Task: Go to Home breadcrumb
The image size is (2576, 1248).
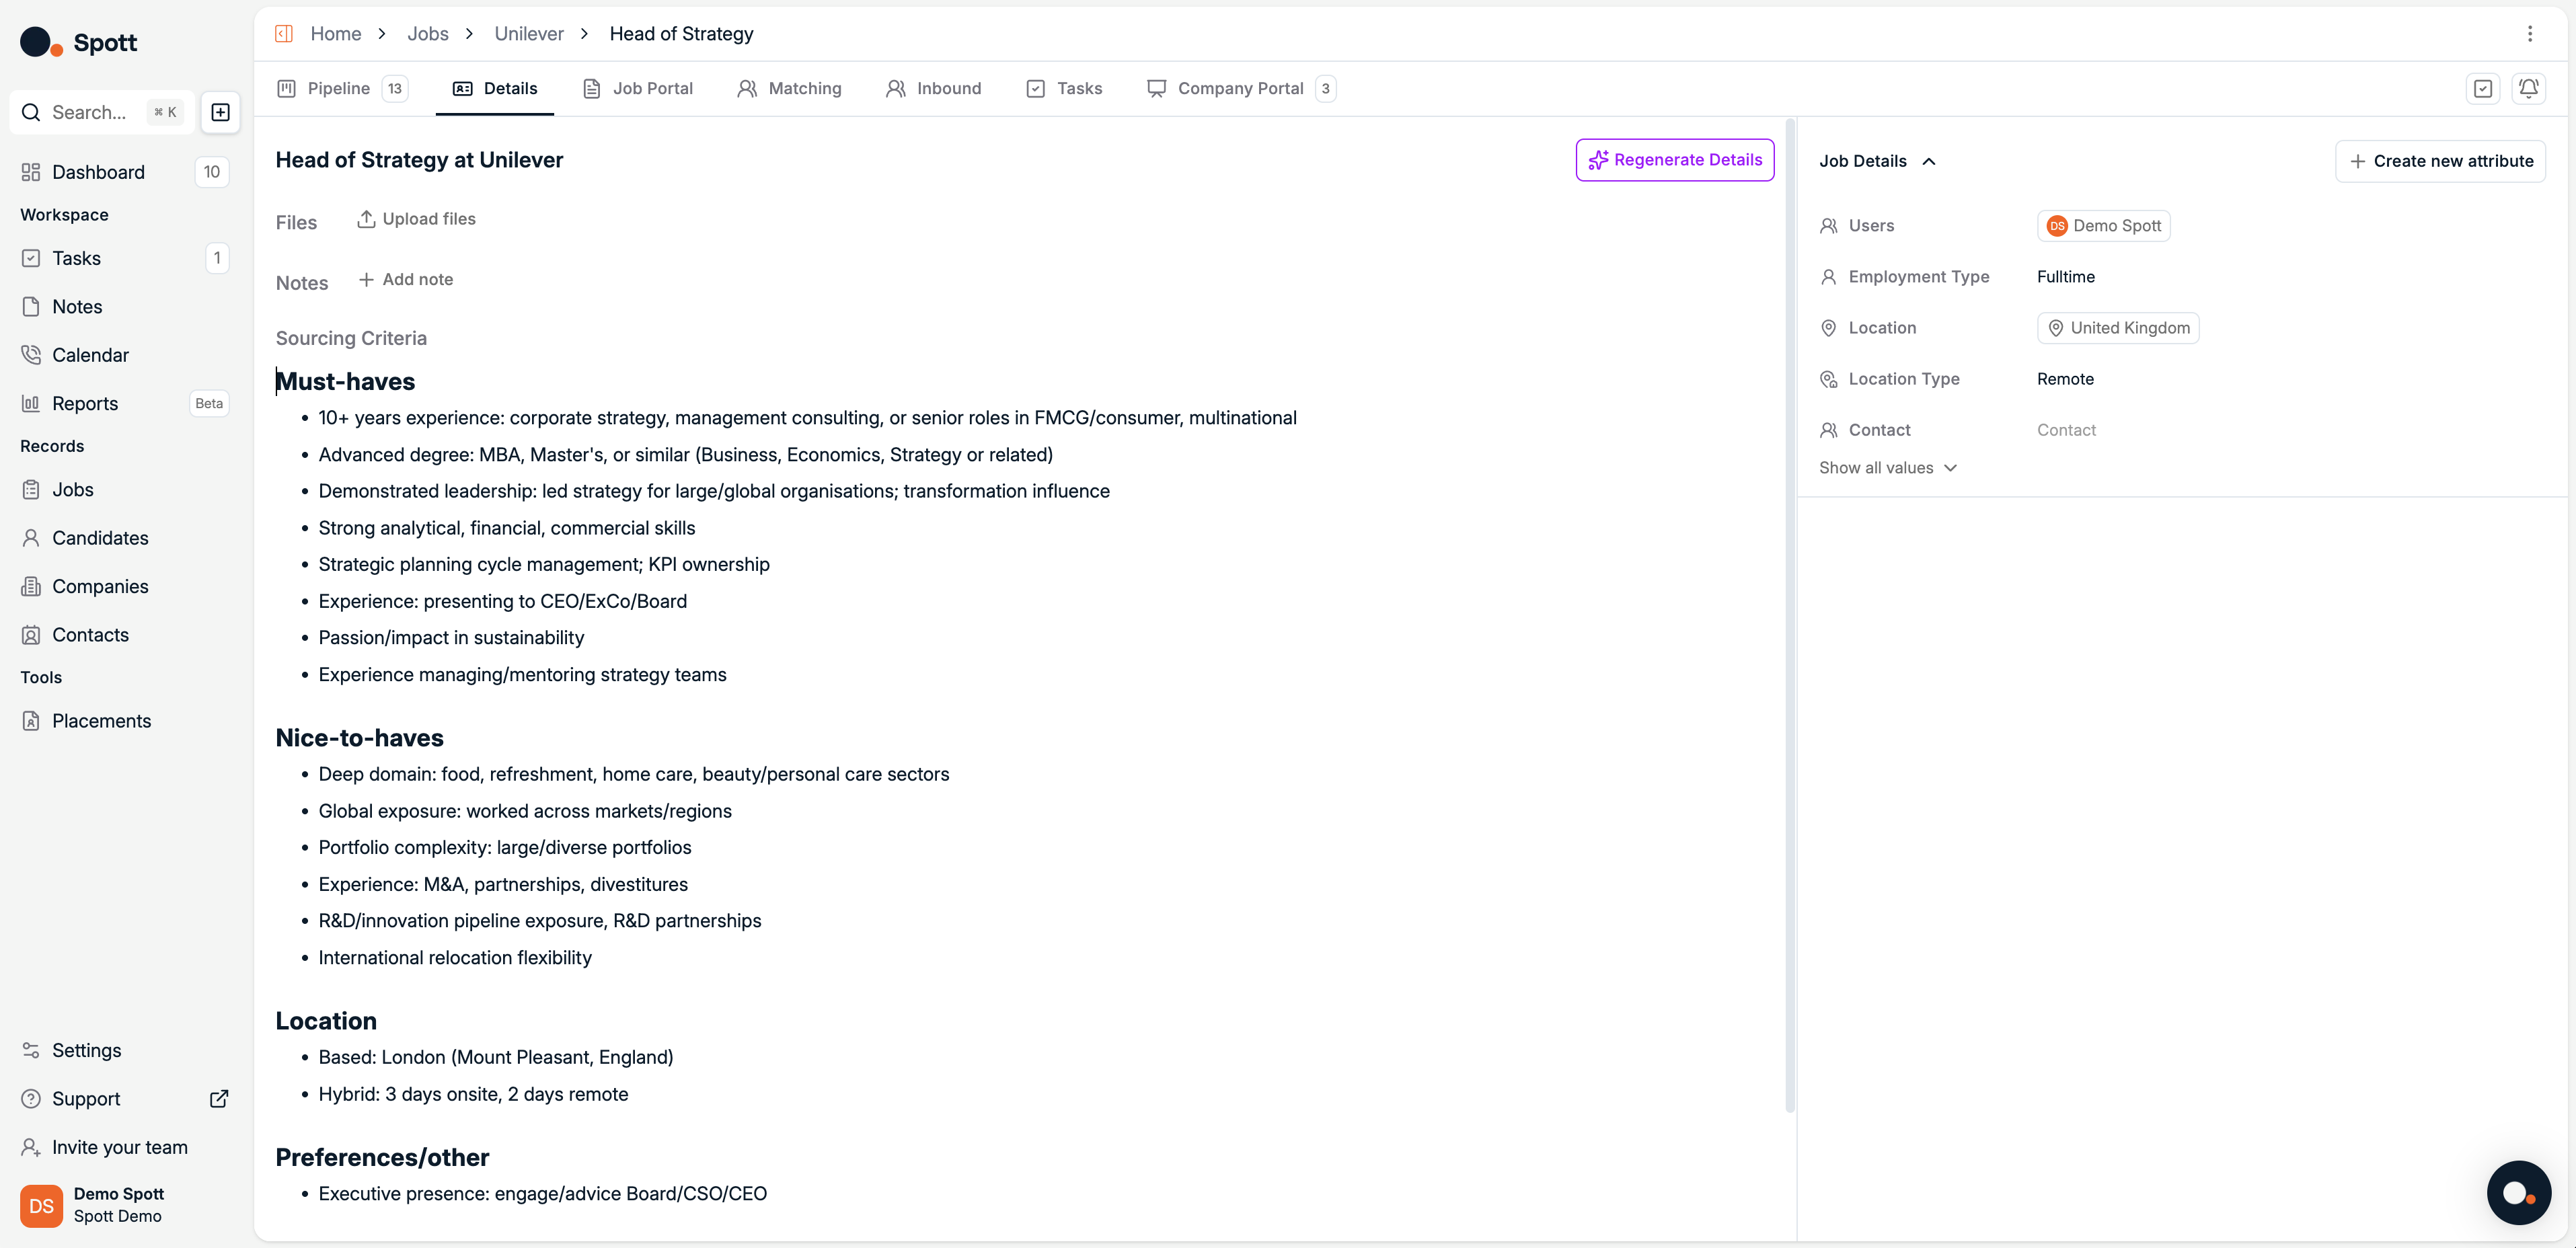Action: click(336, 34)
